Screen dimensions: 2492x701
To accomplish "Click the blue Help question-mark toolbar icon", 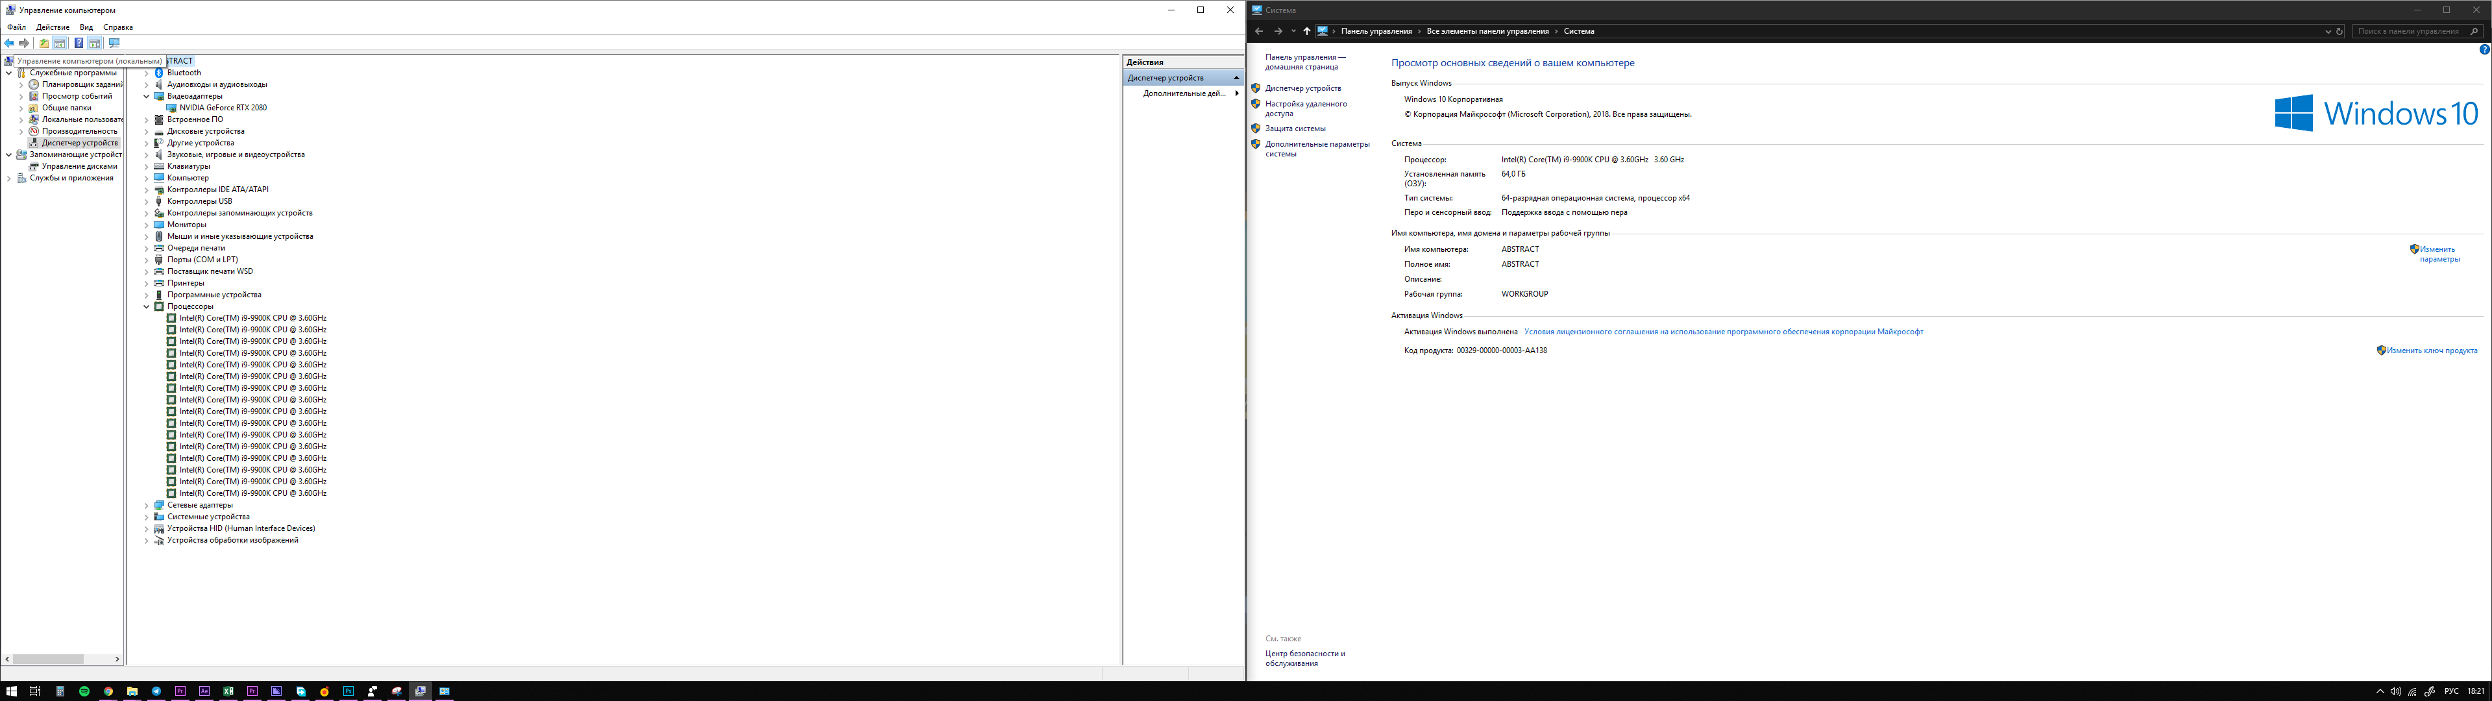I will pos(79,43).
